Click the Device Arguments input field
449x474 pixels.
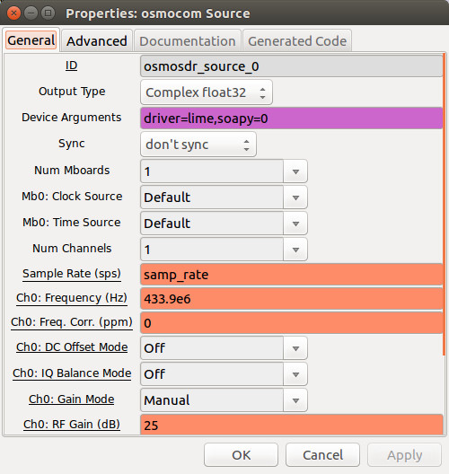tap(292, 118)
